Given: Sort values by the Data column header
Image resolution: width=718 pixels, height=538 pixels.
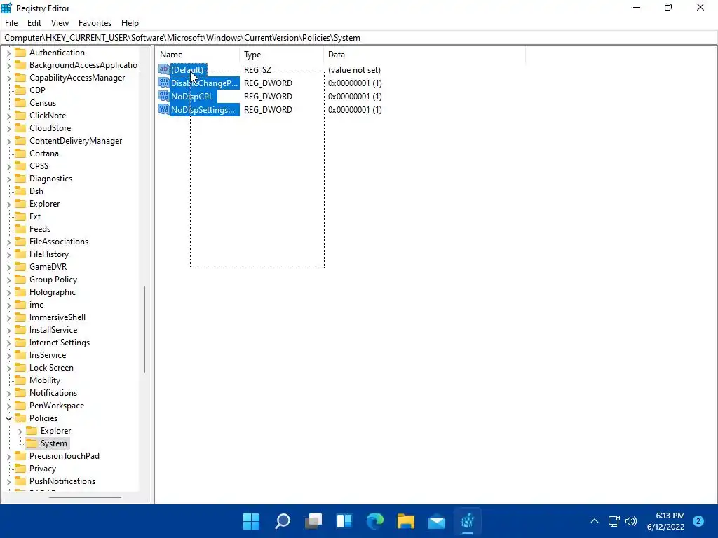Looking at the screenshot, I should 424,55.
